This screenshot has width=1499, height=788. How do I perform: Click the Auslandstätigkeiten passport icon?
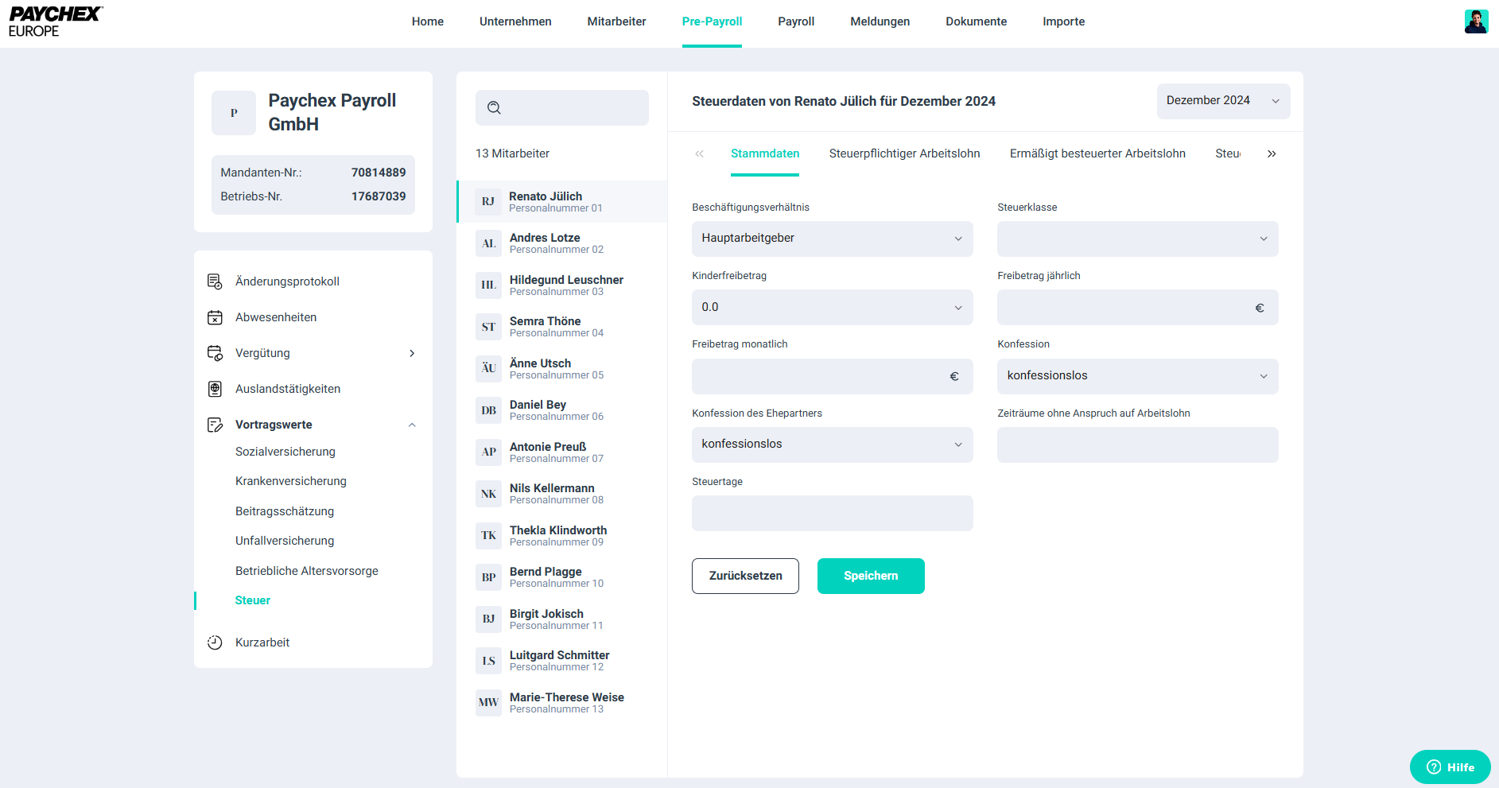click(x=215, y=389)
